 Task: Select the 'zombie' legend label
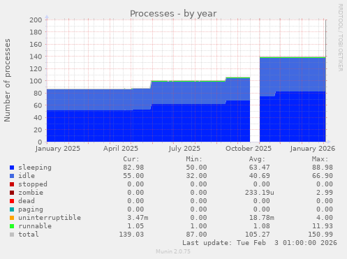click(x=31, y=193)
